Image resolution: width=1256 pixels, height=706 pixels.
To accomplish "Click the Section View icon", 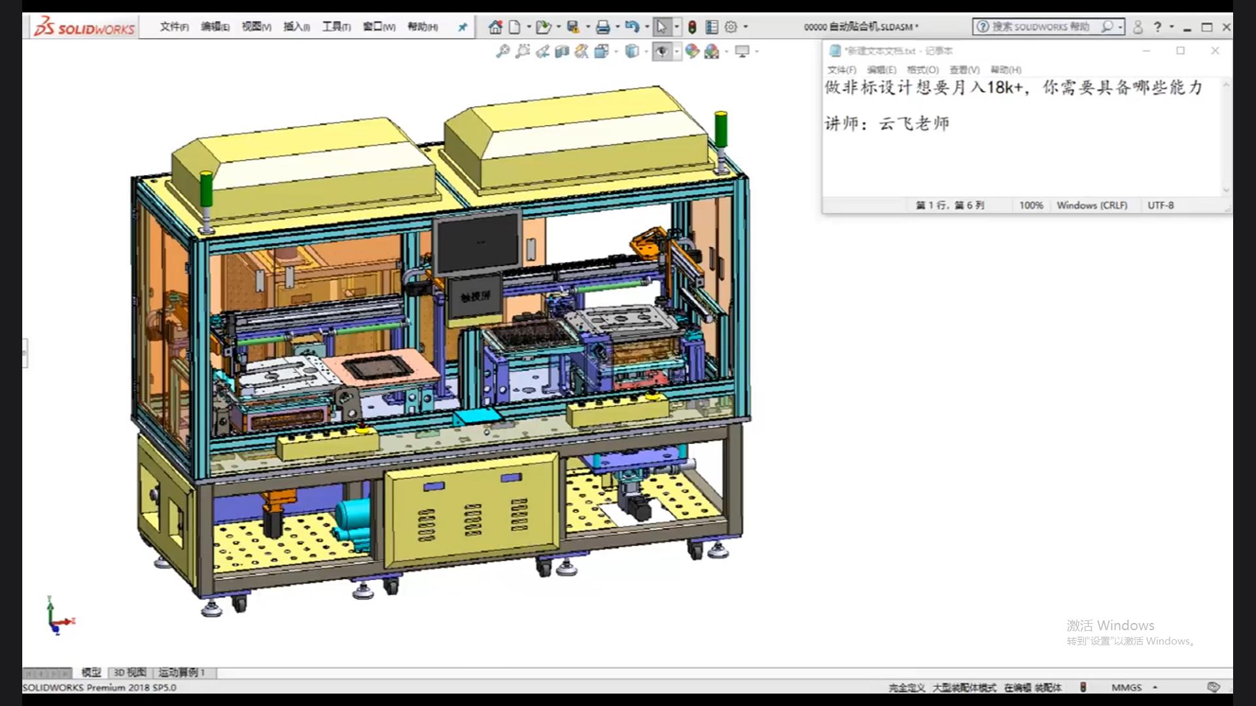I will pos(562,51).
